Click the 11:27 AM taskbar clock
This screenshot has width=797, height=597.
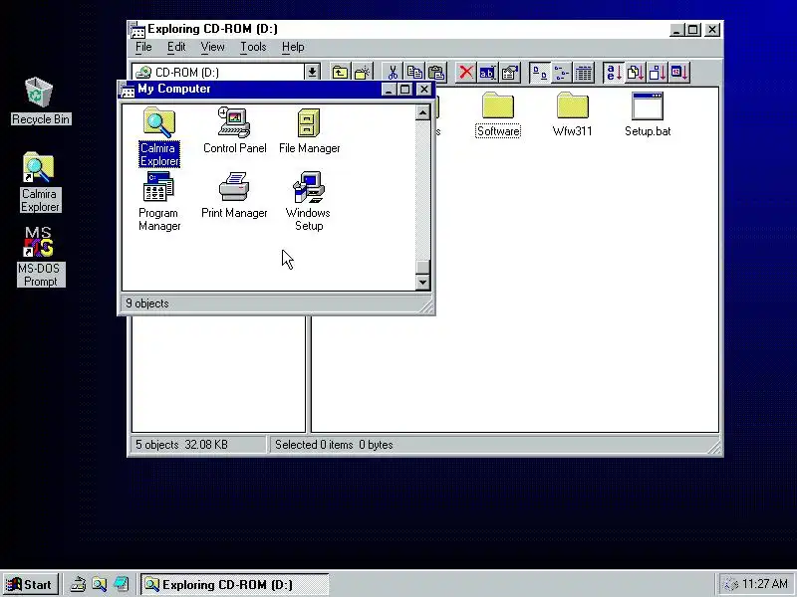[x=765, y=584]
